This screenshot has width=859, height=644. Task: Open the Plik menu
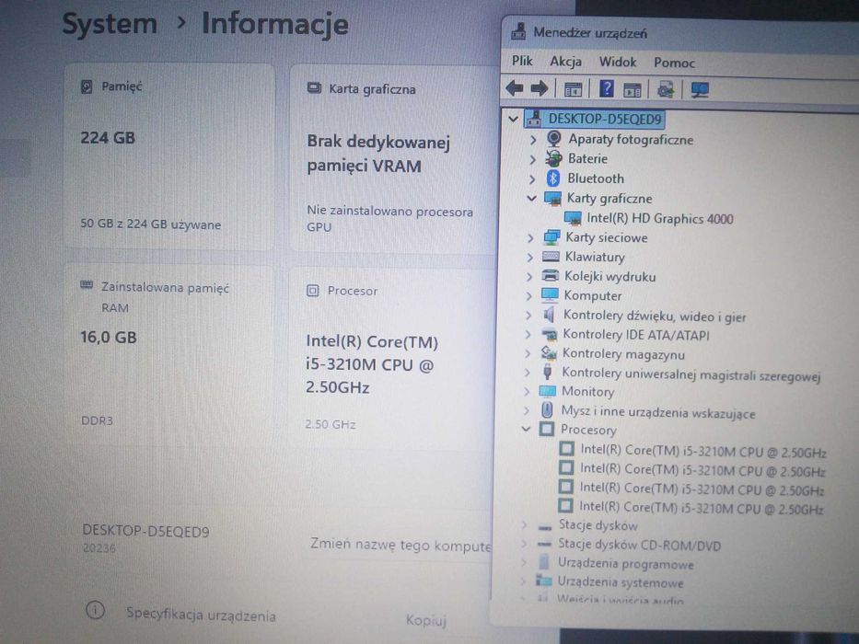click(x=521, y=61)
